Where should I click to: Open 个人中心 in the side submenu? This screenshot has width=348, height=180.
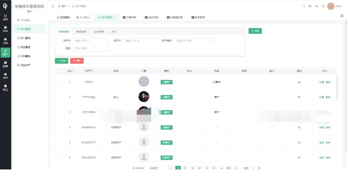point(29,20)
